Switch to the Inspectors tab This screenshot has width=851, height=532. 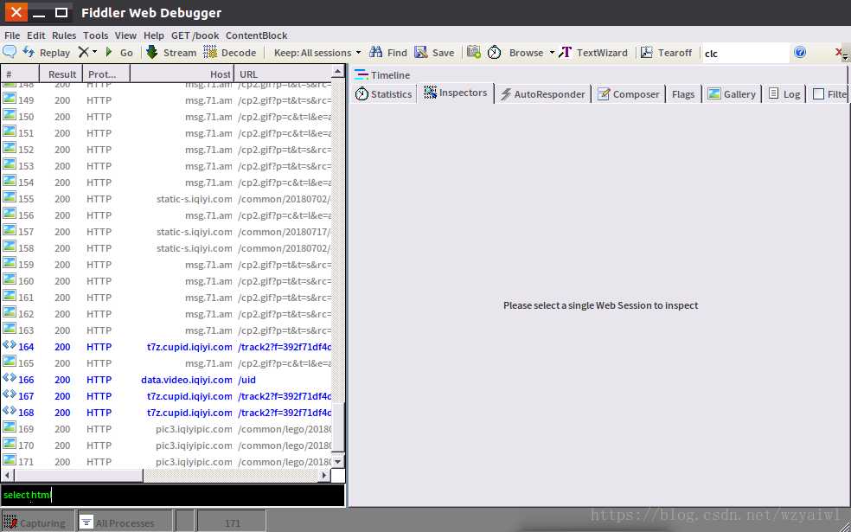(456, 93)
